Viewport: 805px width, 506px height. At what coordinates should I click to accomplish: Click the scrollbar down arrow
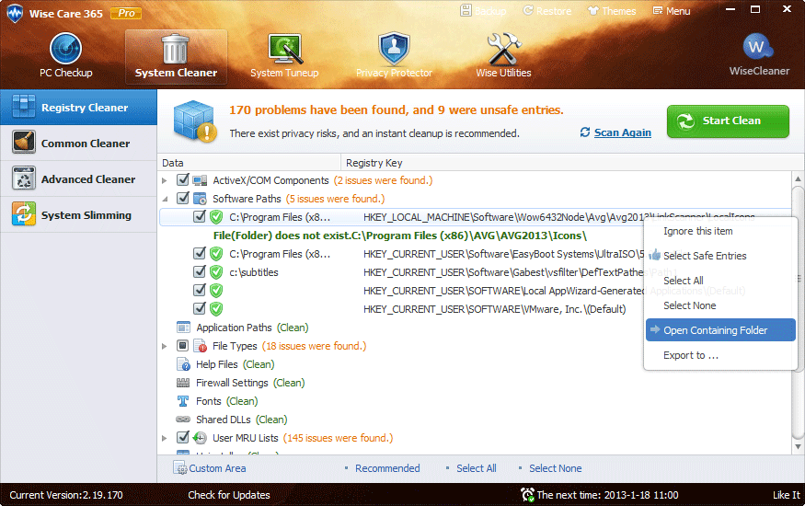coord(798,446)
